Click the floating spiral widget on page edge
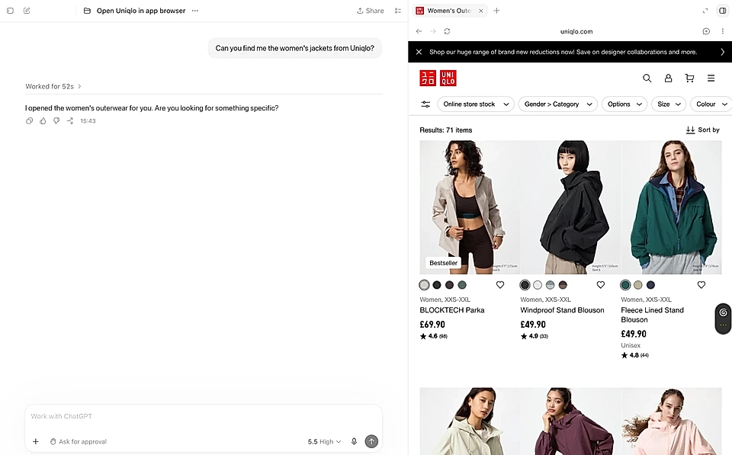This screenshot has width=732, height=455. (723, 319)
